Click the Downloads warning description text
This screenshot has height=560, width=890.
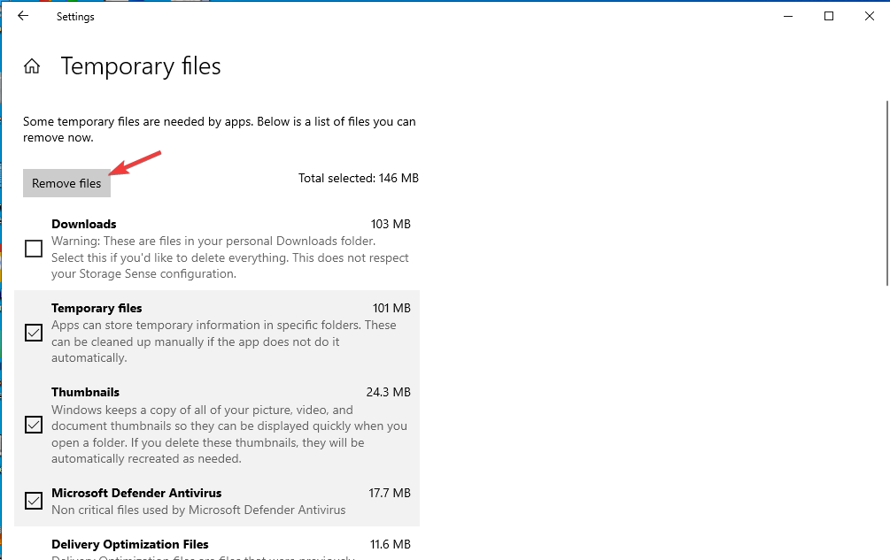click(230, 257)
